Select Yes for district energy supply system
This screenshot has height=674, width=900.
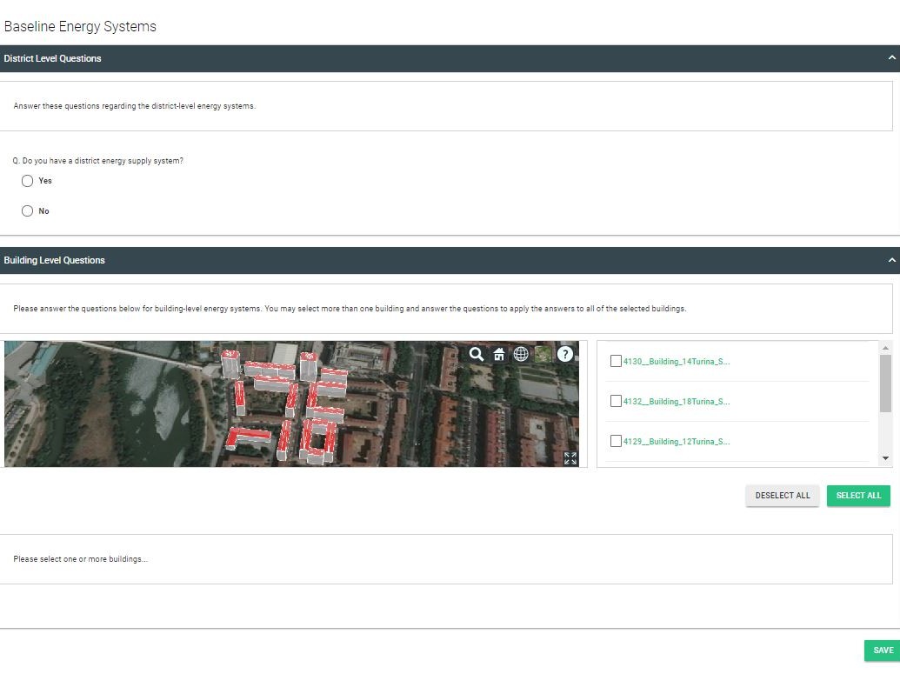(28, 181)
